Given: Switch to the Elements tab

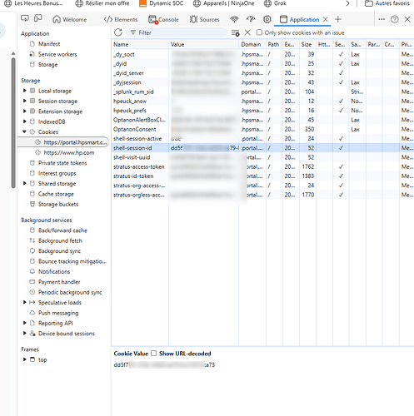Looking at the screenshot, I should pyautogui.click(x=121, y=19).
